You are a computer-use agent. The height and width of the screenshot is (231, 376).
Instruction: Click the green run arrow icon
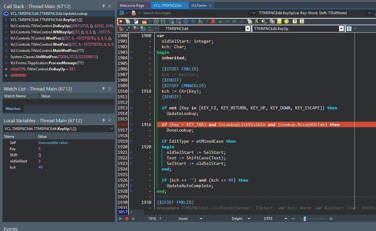click(x=201, y=21)
